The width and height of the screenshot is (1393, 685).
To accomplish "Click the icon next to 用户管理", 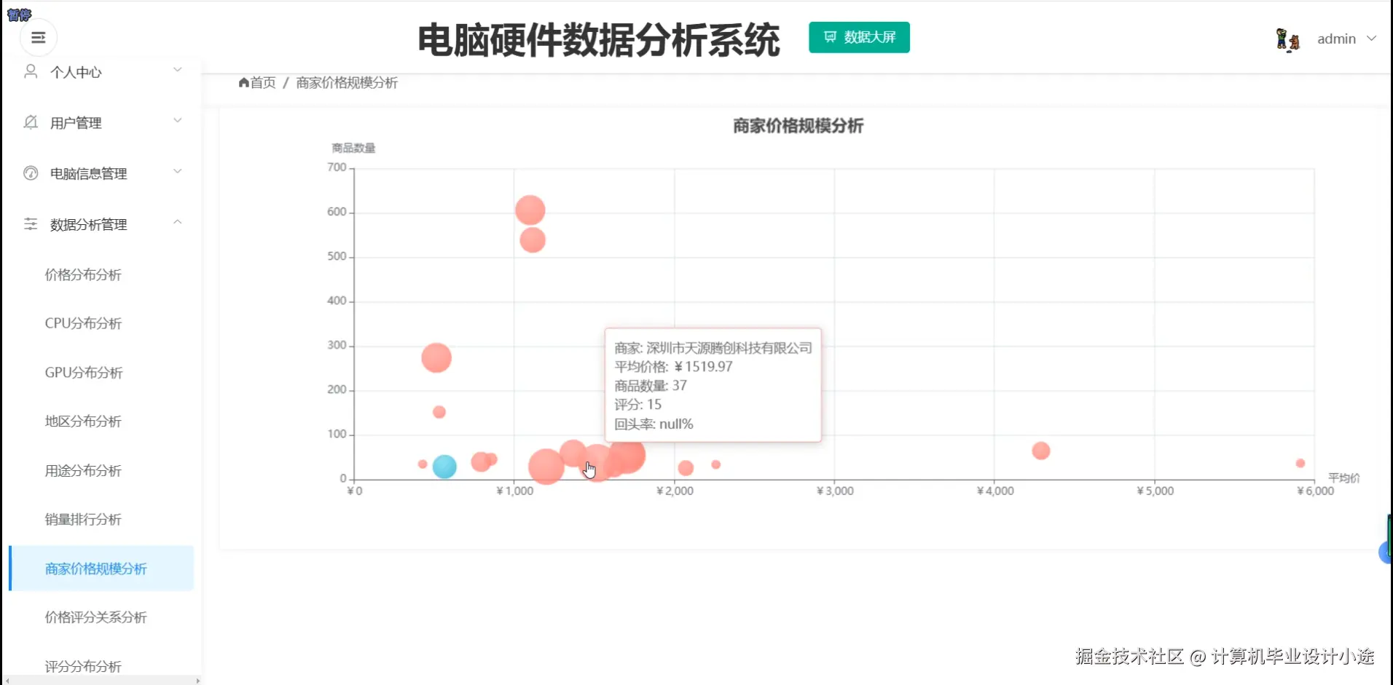I will pos(30,122).
